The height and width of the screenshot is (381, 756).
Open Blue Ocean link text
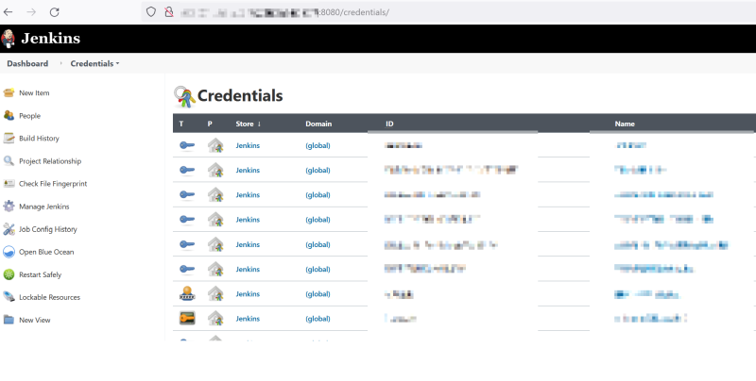(x=46, y=252)
